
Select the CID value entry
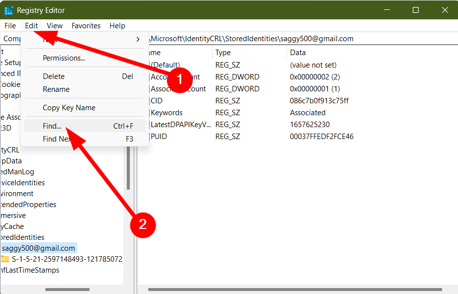pyautogui.click(x=157, y=101)
